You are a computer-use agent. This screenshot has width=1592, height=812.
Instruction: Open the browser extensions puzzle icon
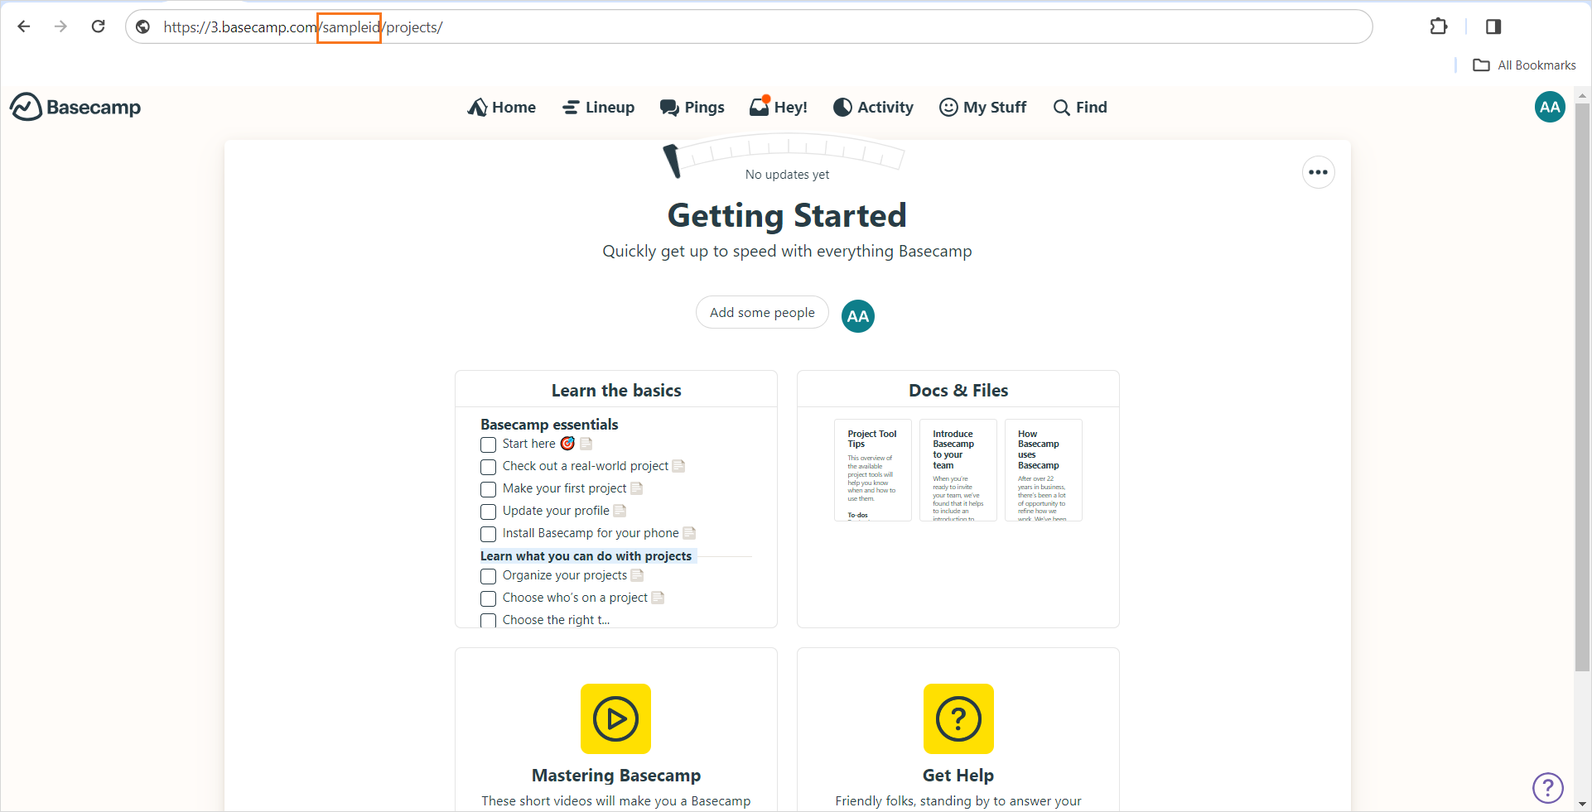[x=1439, y=26]
